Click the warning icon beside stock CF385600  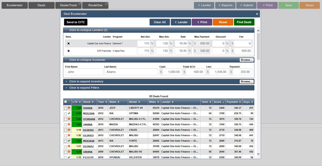(x=69, y=119)
